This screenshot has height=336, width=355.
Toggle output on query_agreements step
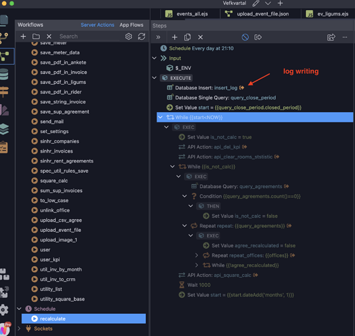(286, 186)
